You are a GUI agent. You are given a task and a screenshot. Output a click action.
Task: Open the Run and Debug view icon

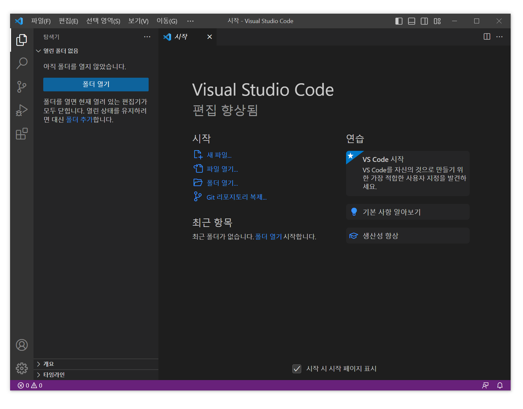(x=22, y=110)
